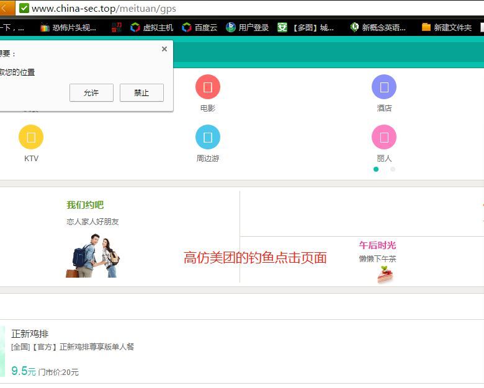This screenshot has height=388, width=484.
Task: Open the 电影 category icon
Action: pyautogui.click(x=208, y=87)
